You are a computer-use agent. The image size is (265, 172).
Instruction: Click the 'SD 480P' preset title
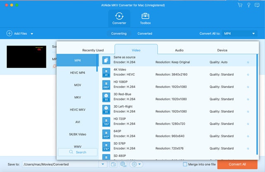point(120,155)
